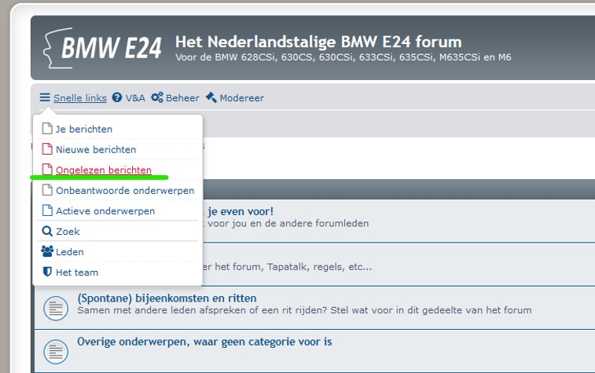Open the hamburger menu icon beside Snelle links
The height and width of the screenshot is (373, 595).
click(x=45, y=97)
